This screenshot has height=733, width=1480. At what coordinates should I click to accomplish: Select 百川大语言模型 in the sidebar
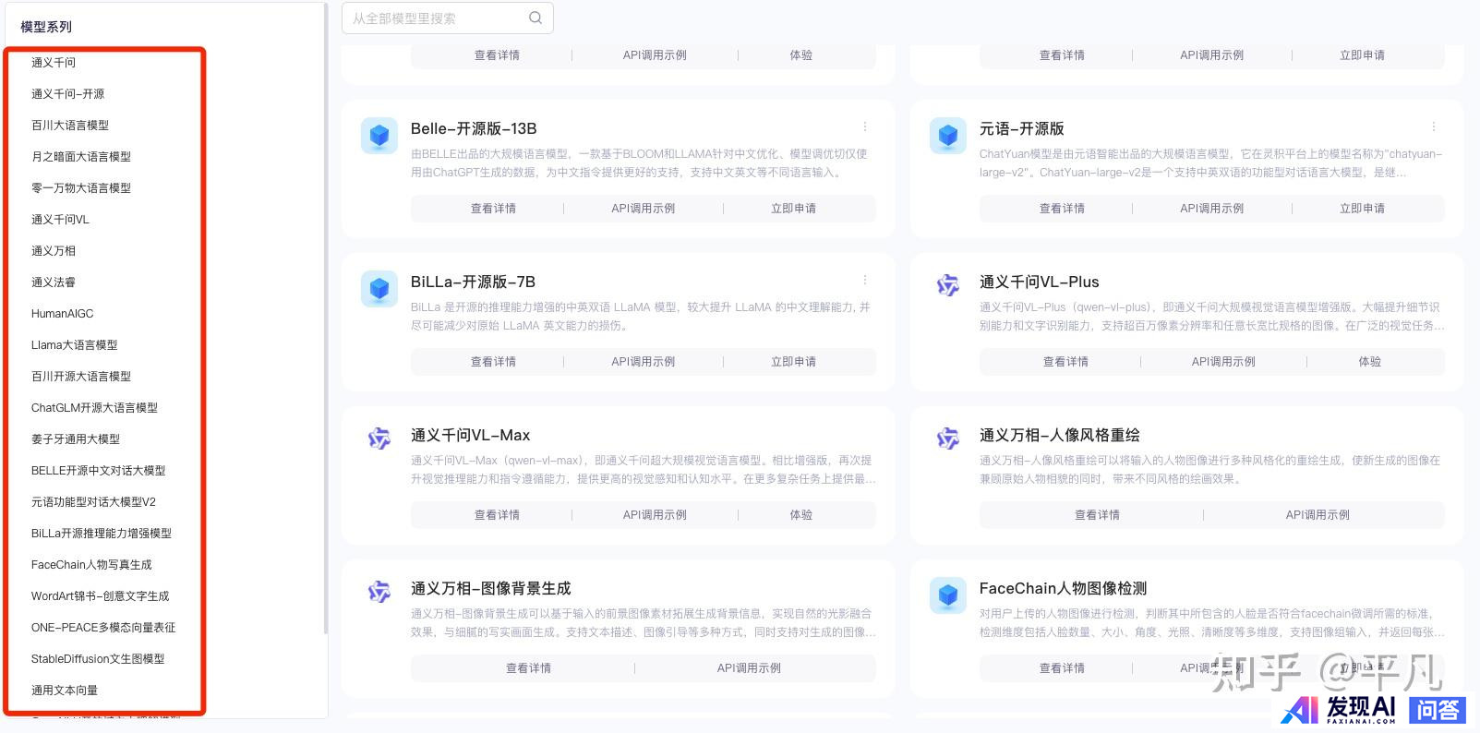coord(70,126)
